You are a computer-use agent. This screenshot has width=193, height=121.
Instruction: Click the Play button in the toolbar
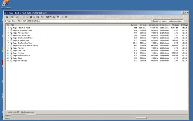(x=34, y=17)
